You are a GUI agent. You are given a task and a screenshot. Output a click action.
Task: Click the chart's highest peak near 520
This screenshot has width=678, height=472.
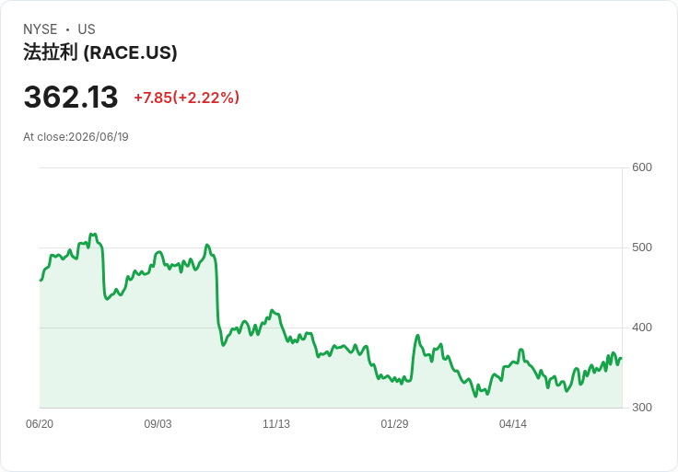pos(93,234)
